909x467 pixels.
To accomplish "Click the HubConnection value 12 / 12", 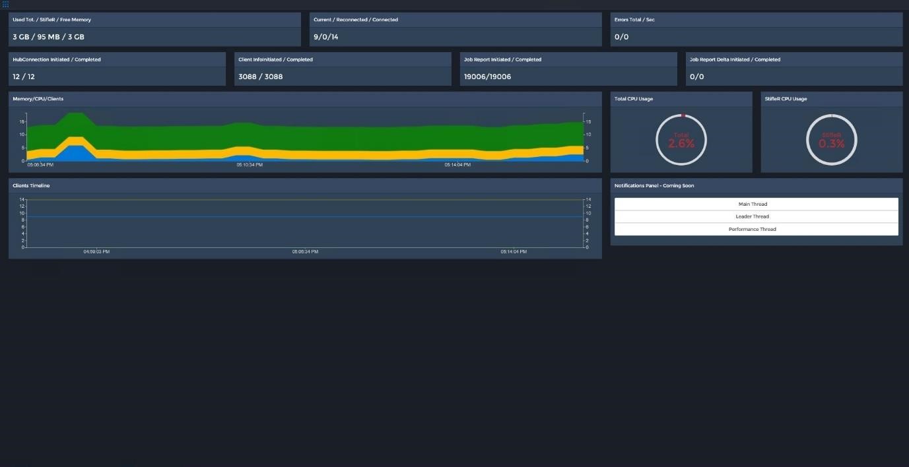I will click(x=24, y=77).
